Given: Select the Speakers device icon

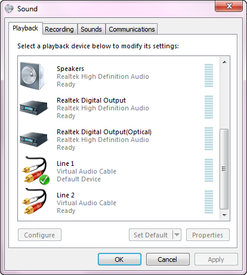Looking at the screenshot, I should coord(32,76).
